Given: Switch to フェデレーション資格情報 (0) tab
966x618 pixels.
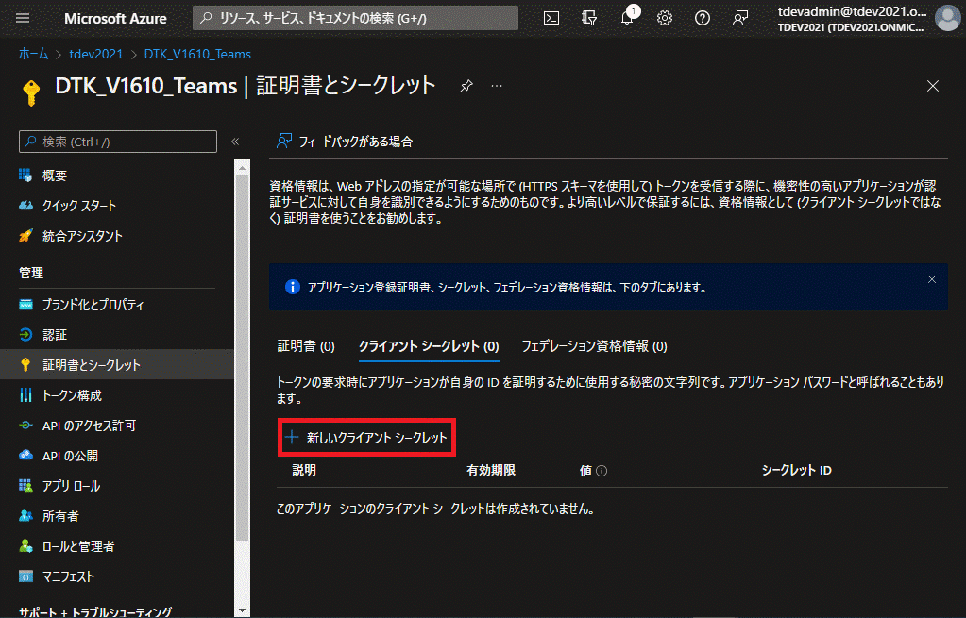Looking at the screenshot, I should (594, 346).
